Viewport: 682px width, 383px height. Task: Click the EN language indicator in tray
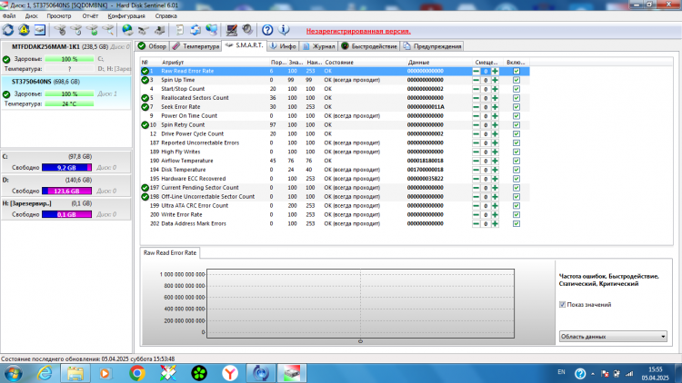562,372
